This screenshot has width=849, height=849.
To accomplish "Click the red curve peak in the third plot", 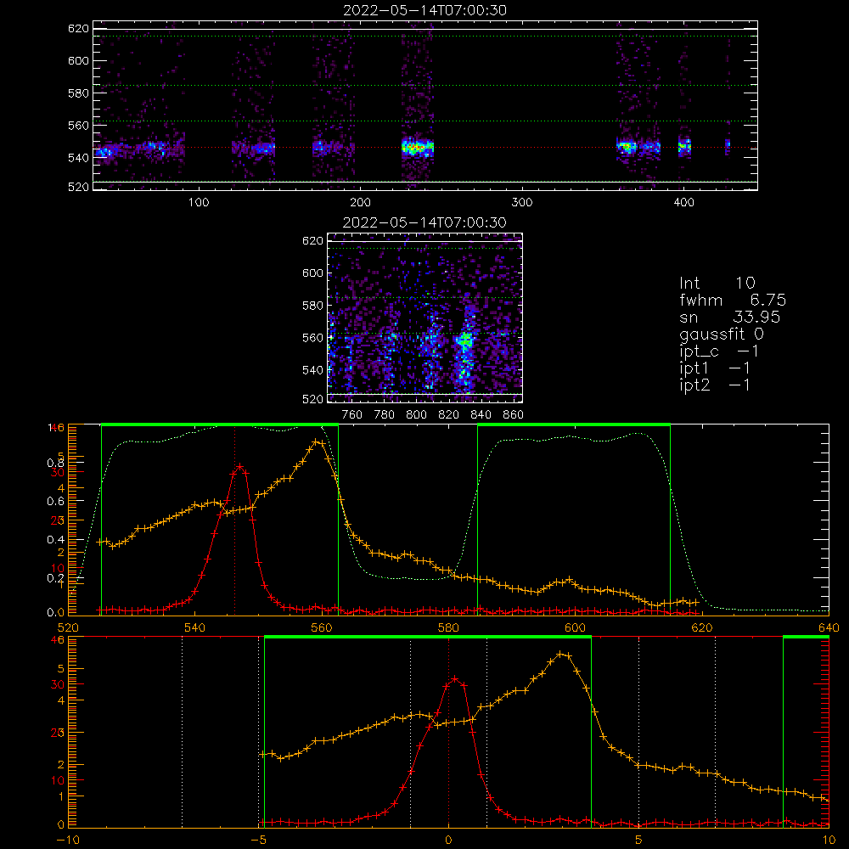I will coord(239,466).
